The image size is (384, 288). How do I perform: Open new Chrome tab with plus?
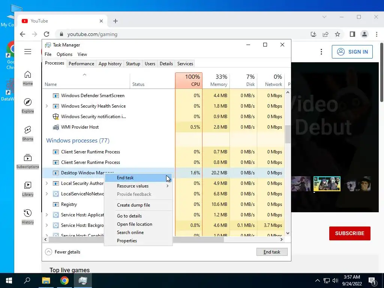tap(115, 21)
